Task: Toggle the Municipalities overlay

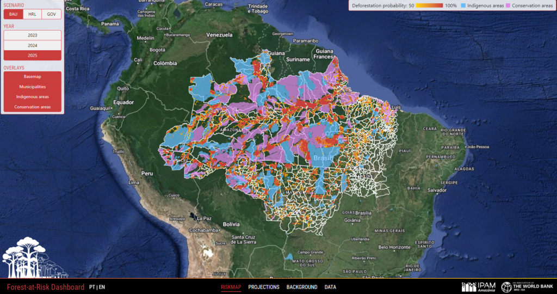Action: tap(32, 87)
